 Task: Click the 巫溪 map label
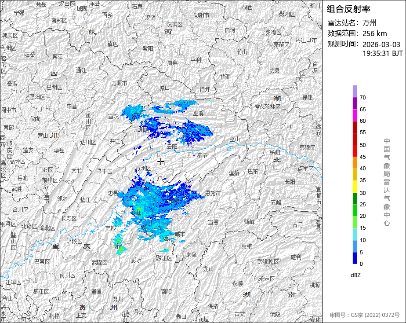click(198, 113)
